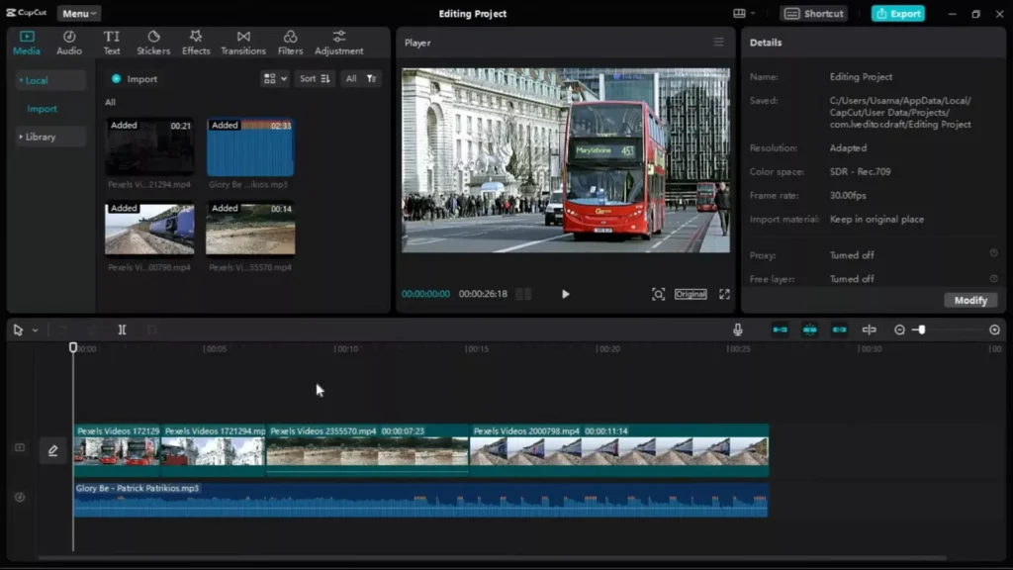Viewport: 1013px width, 570px height.
Task: Enter full screen preview in Player
Action: point(724,294)
